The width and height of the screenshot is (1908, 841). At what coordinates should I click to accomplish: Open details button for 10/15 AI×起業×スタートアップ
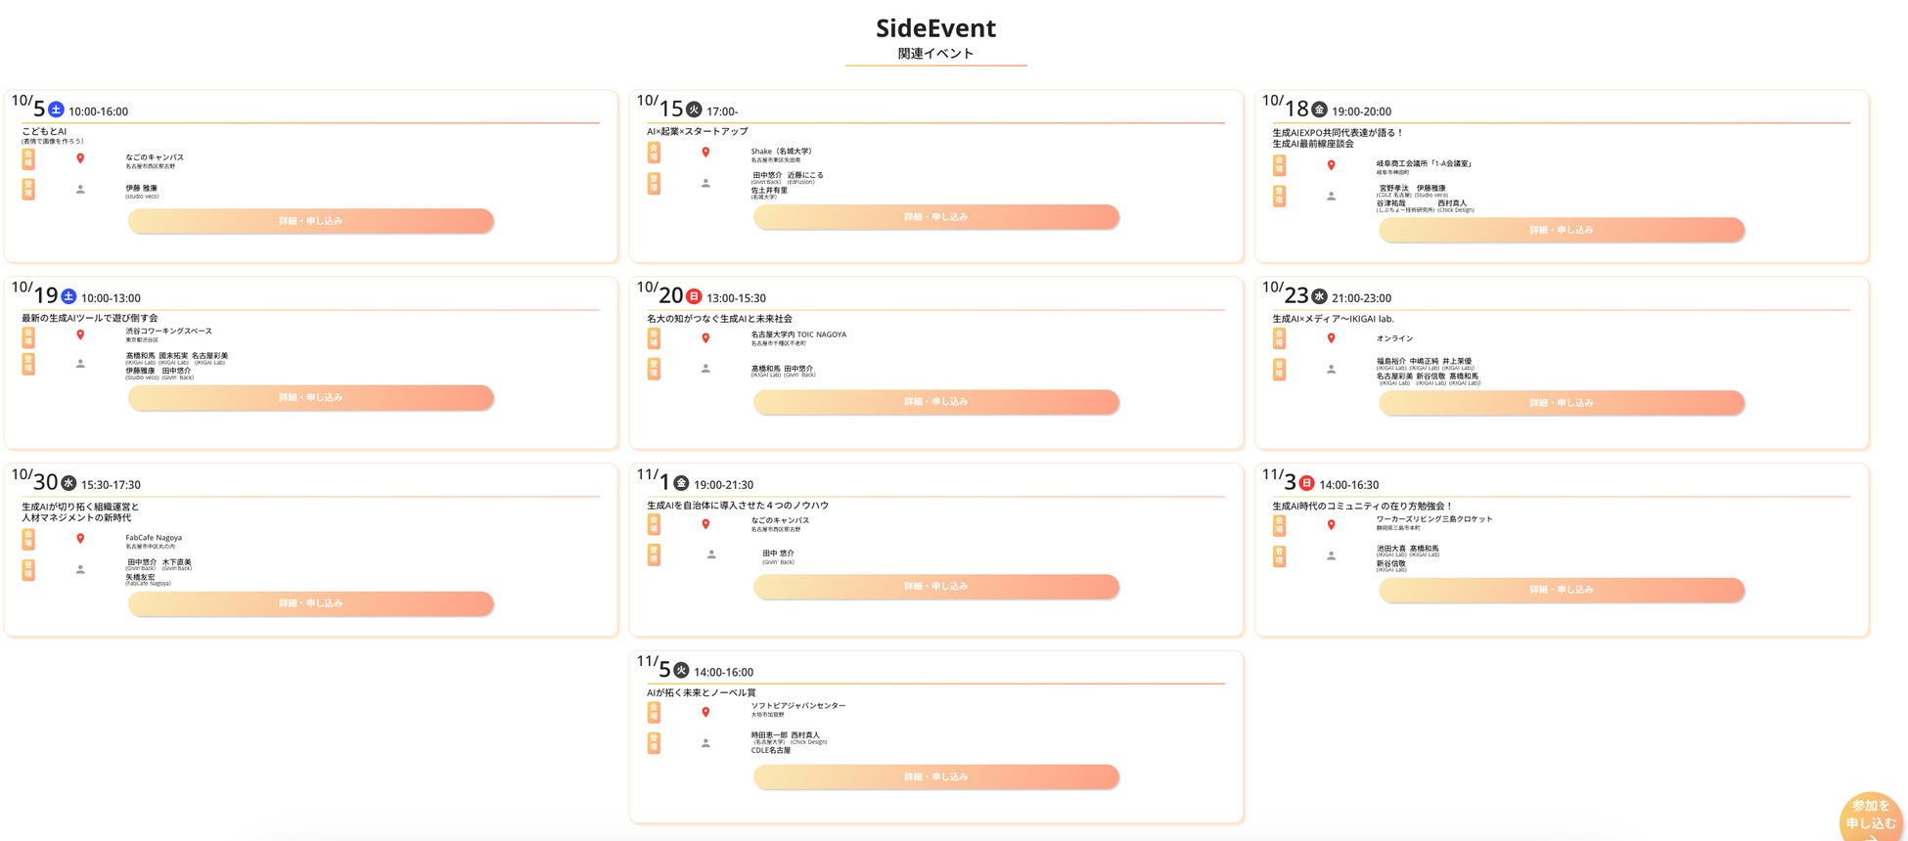(935, 217)
